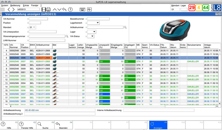Open the Lagerbereich dropdown
The image size is (222, 130).
[94, 23]
